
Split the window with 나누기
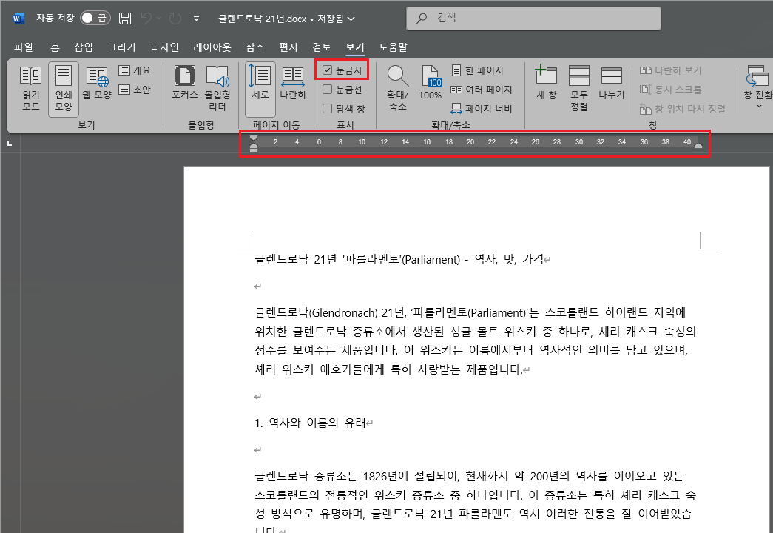(x=611, y=84)
